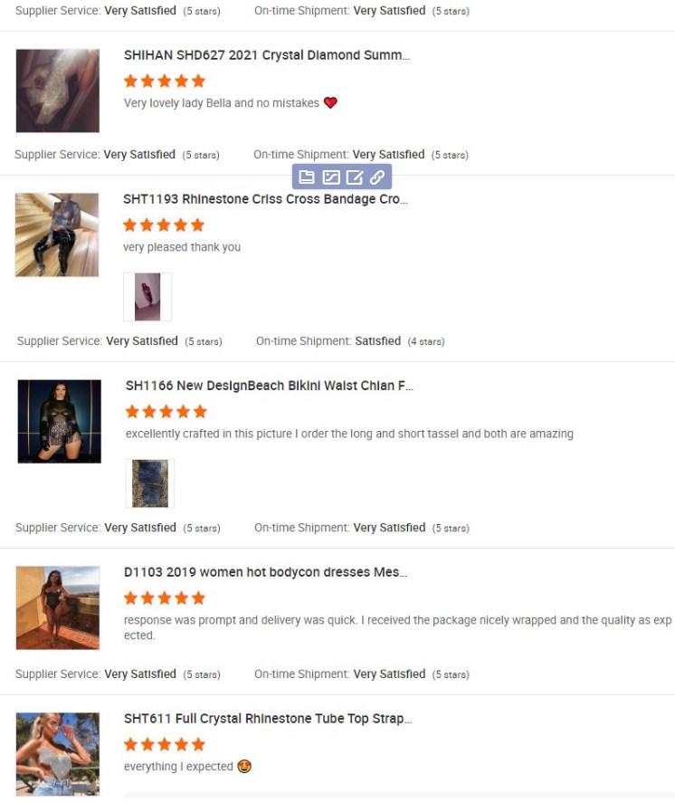The height and width of the screenshot is (803, 675).
Task: Open the D1103 bodysuit product thumbnail
Action: (58, 607)
